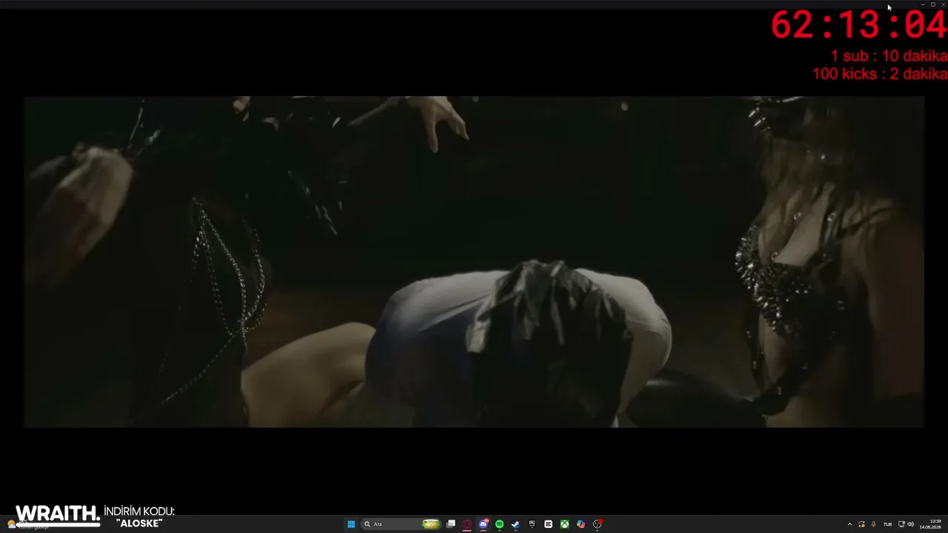Close the video window
948x533 pixels.
pos(943,4)
